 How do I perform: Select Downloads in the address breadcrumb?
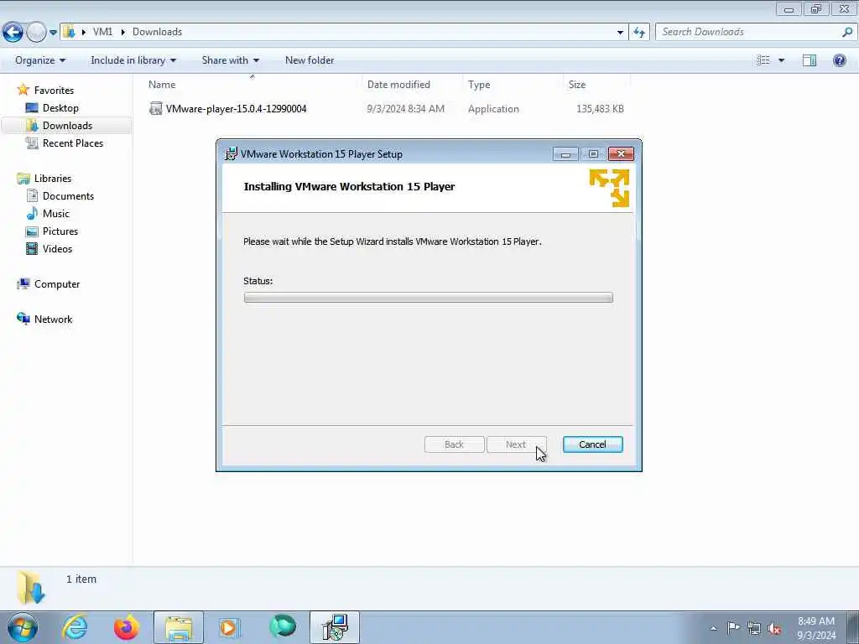tap(157, 32)
